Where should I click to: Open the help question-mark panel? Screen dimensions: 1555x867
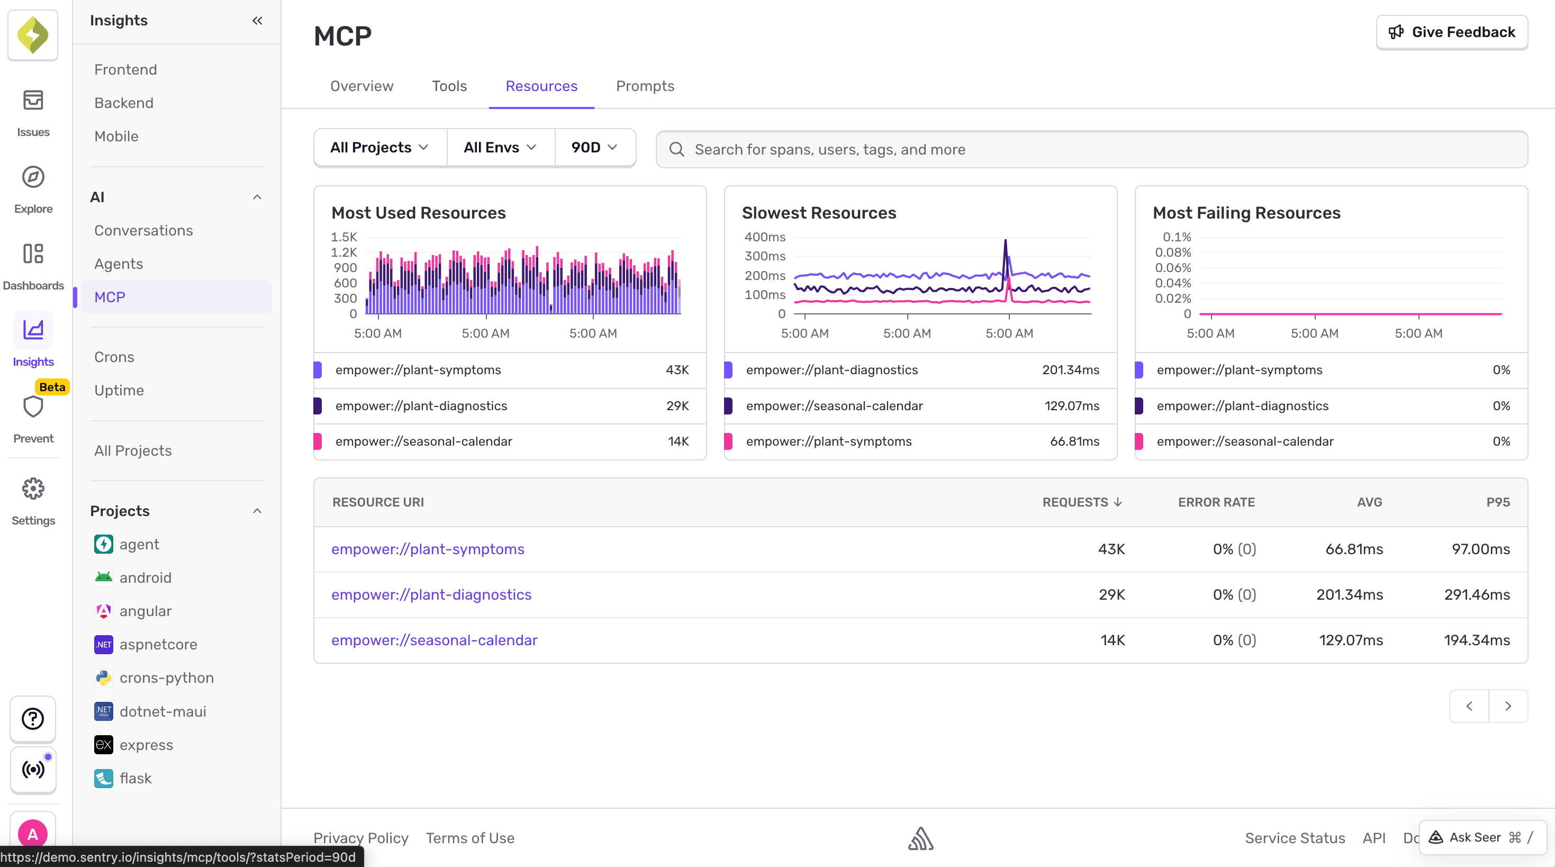click(x=33, y=718)
